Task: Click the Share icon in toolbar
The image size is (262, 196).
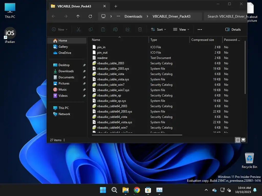Action: [128, 30]
